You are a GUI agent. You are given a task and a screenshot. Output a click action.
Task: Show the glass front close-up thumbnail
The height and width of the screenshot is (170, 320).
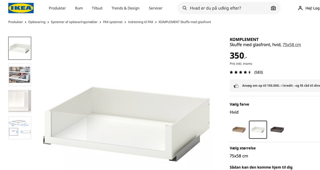coord(20,101)
